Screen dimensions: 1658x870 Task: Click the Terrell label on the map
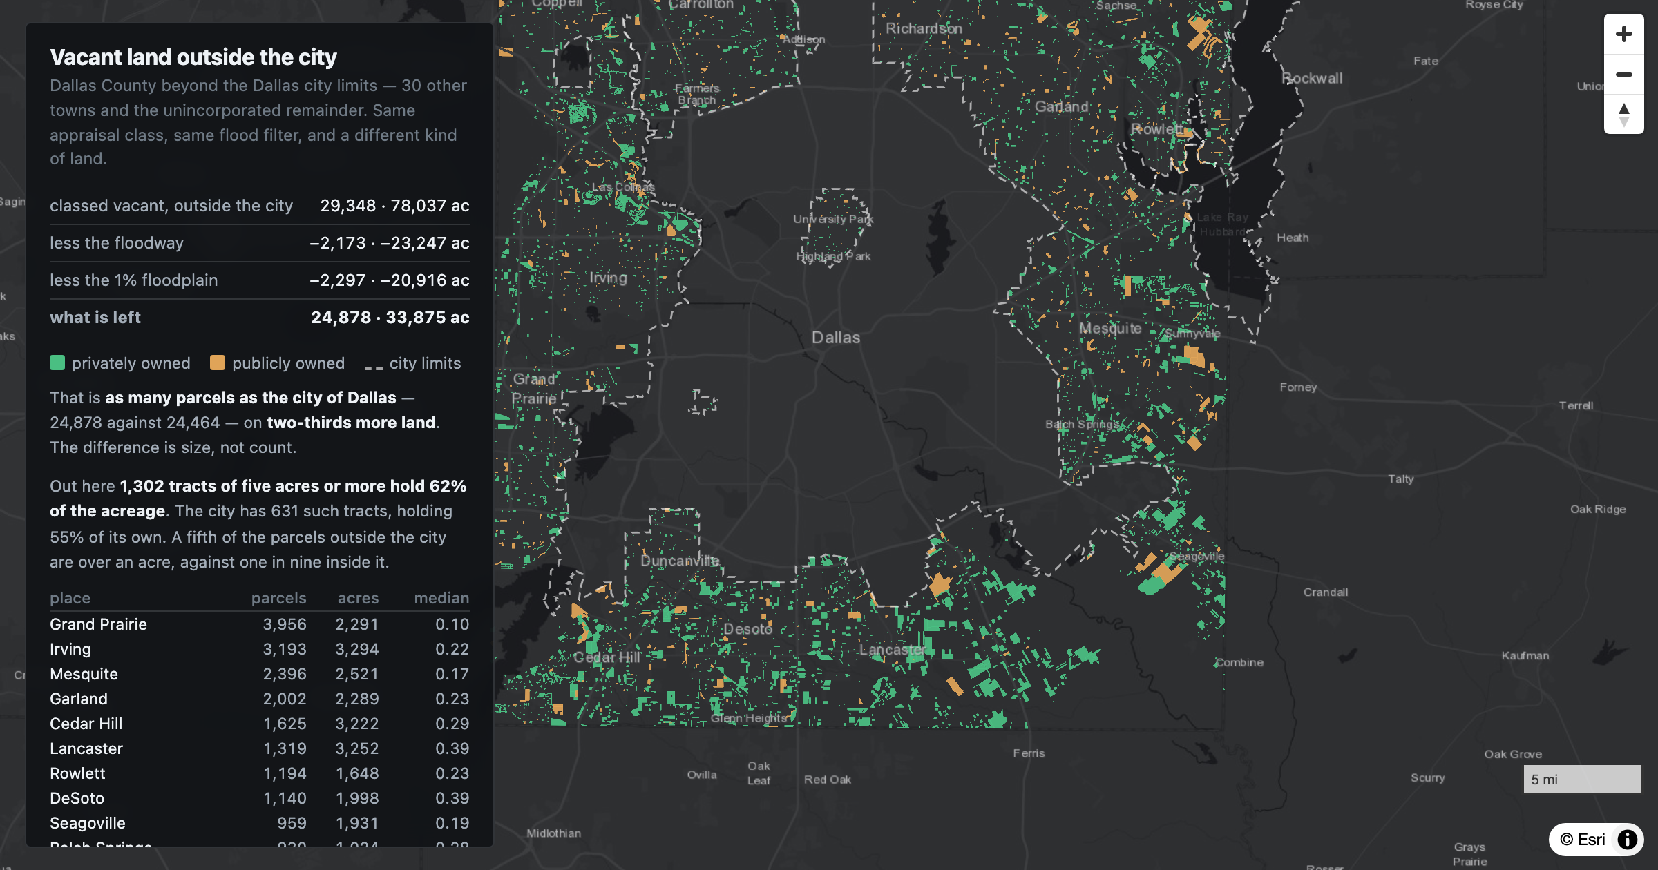click(x=1576, y=405)
